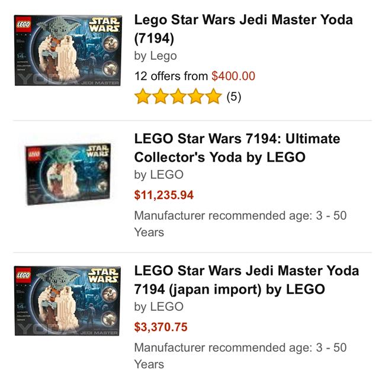The width and height of the screenshot is (379, 379).
Task: Click the fifth star in the rating
Action: (212, 97)
